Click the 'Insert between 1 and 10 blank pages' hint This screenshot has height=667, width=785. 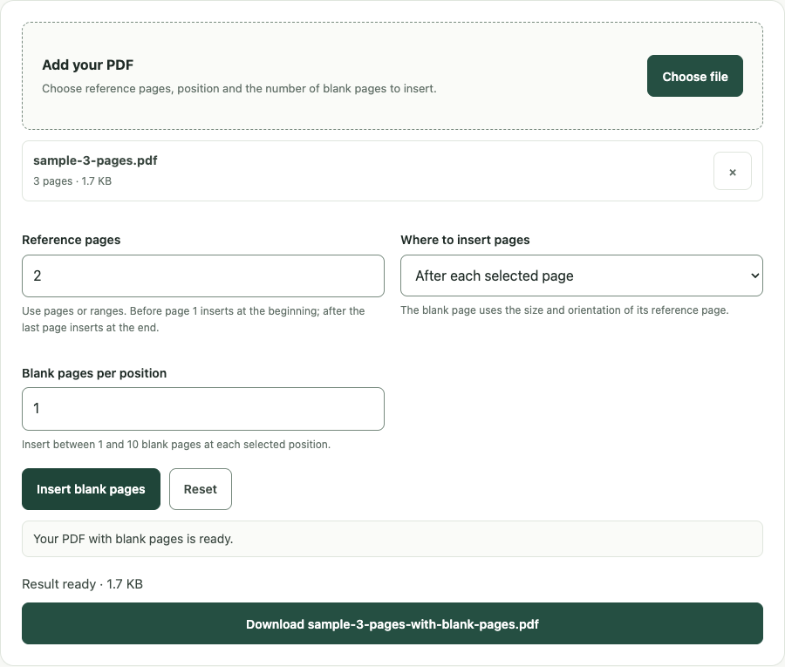coord(176,445)
